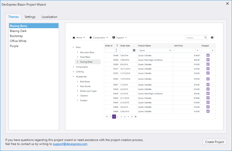
Task: Switch to the Settings tab
Action: 30,17
